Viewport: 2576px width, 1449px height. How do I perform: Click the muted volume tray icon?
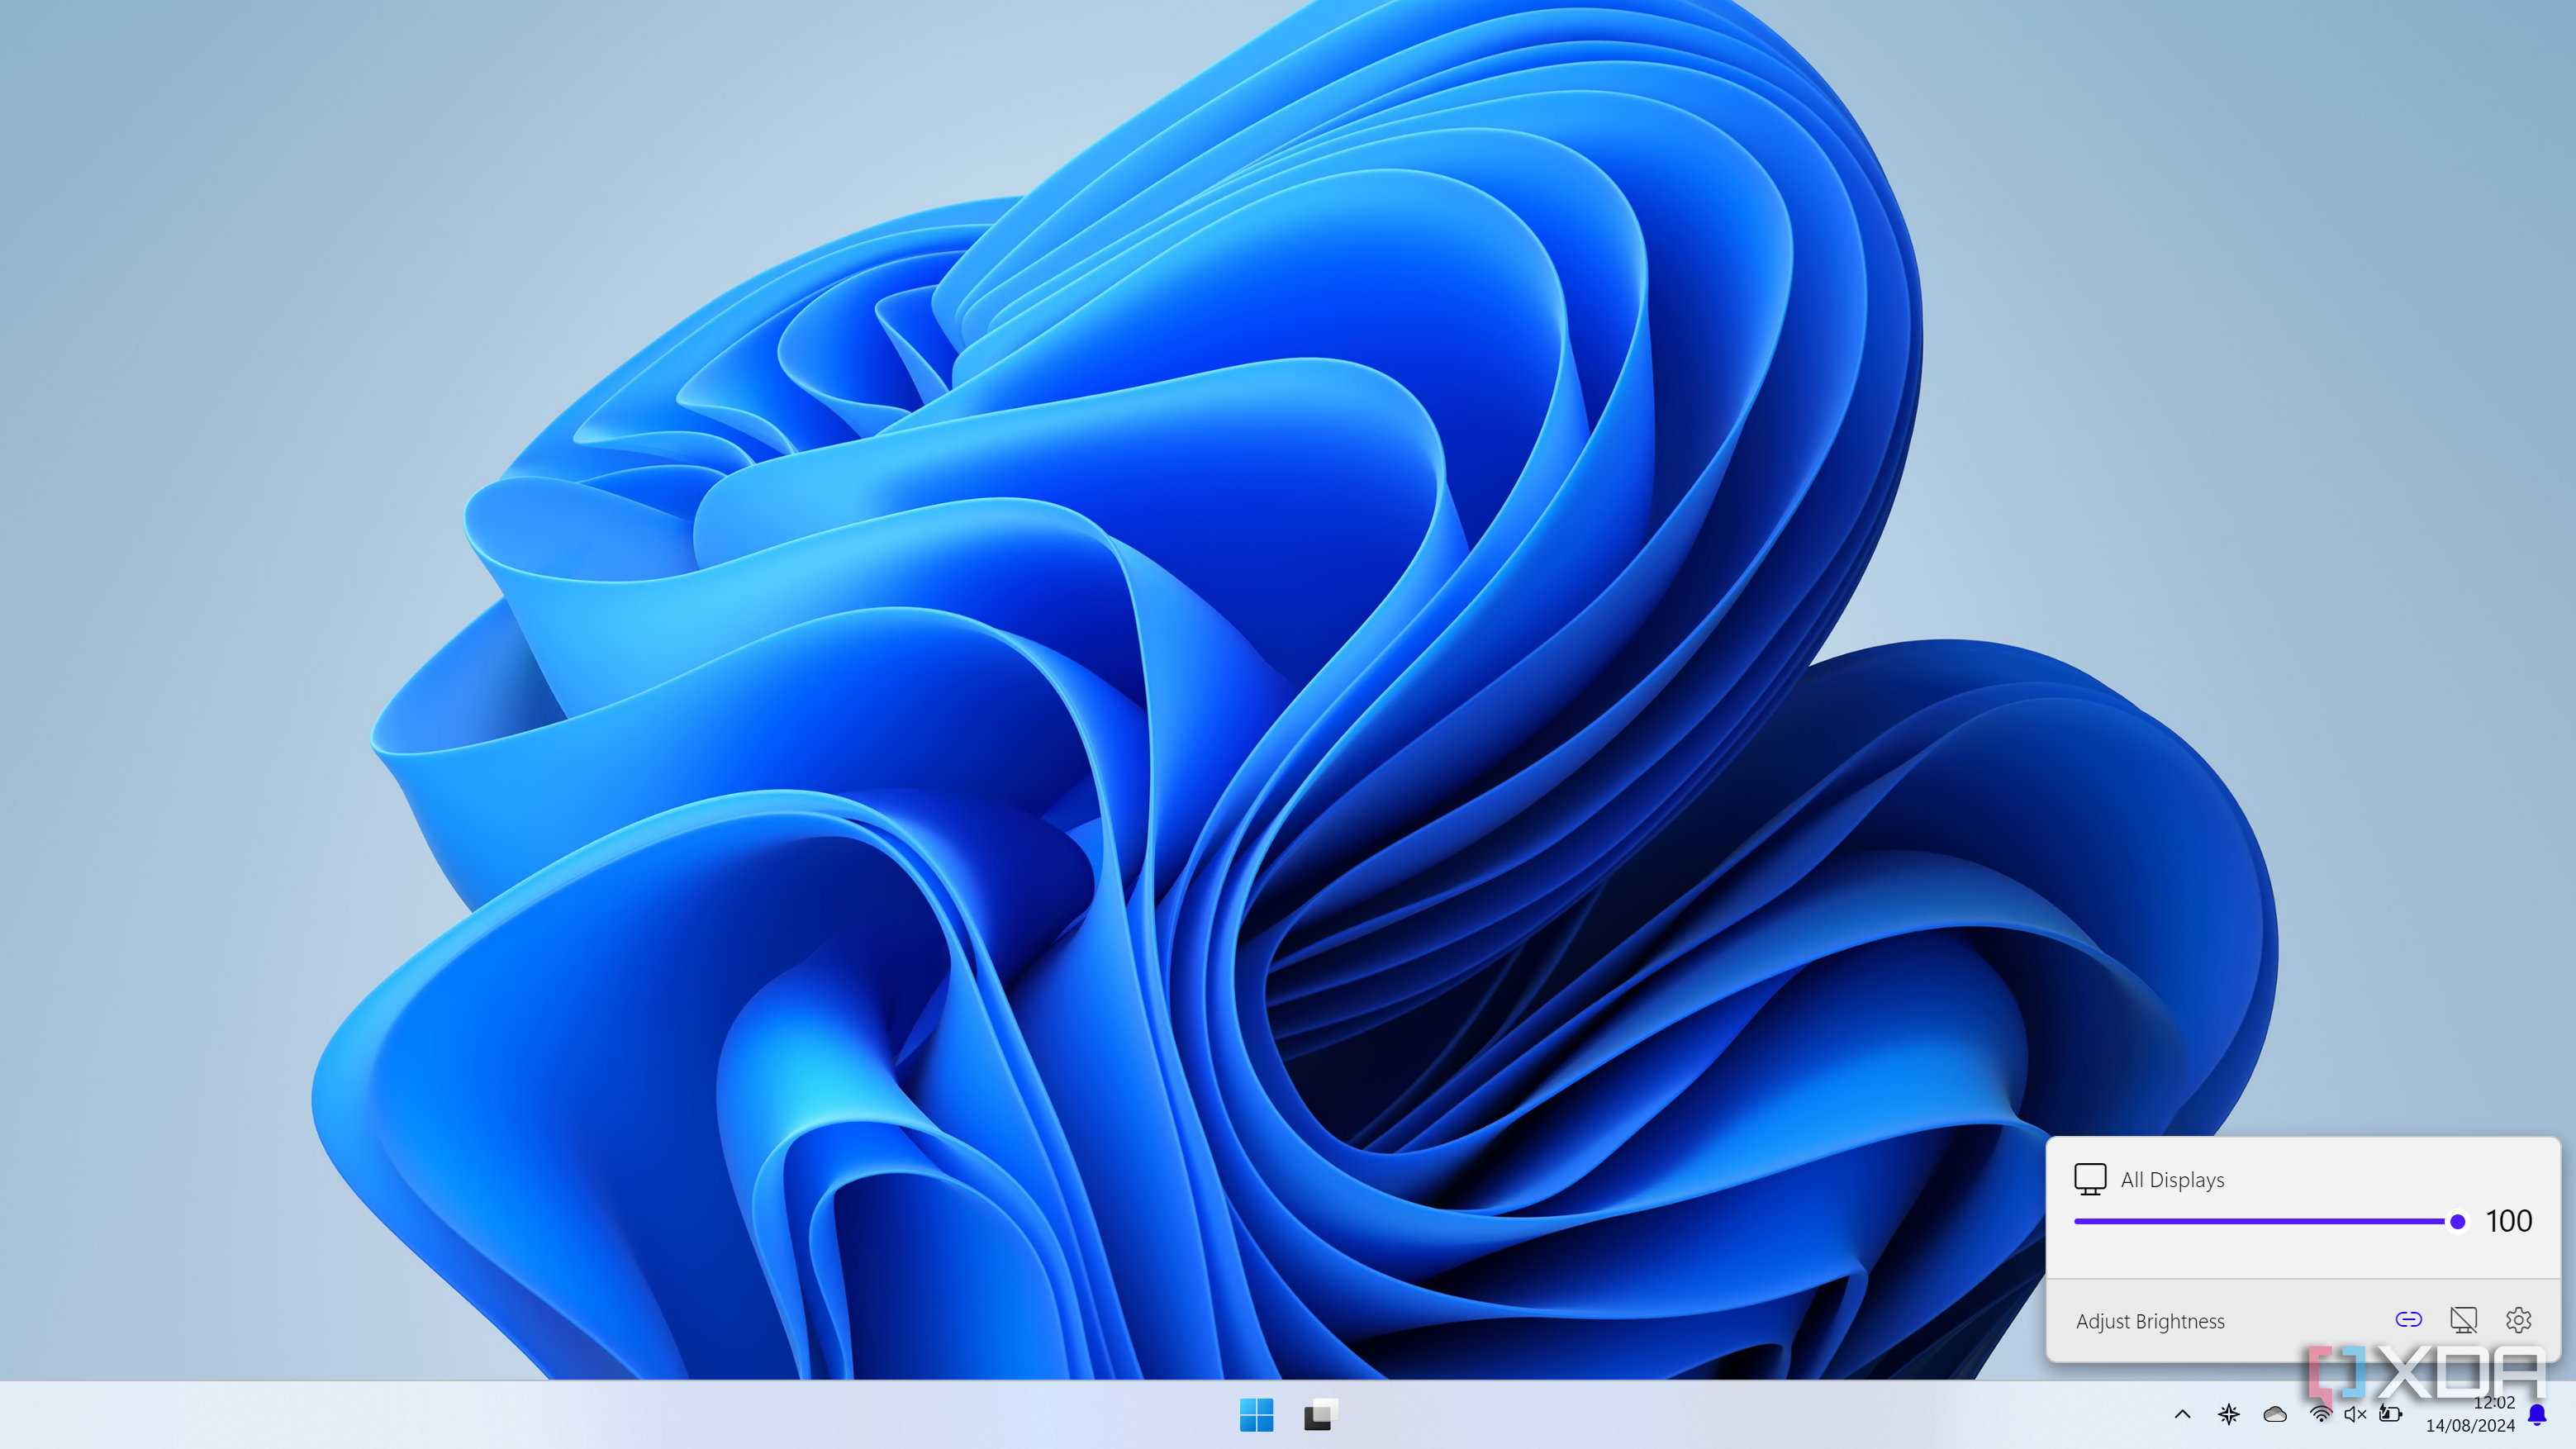coord(2355,1414)
